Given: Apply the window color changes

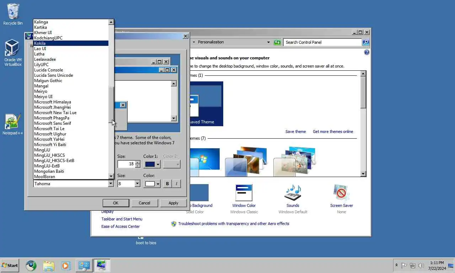Looking at the screenshot, I should [173, 203].
